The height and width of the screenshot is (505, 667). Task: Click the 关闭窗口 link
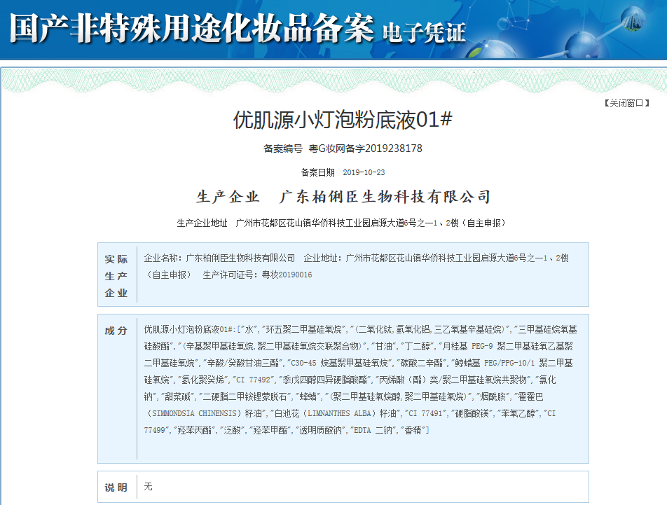(626, 103)
